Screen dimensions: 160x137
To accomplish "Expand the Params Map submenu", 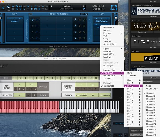I will (x=112, y=70).
